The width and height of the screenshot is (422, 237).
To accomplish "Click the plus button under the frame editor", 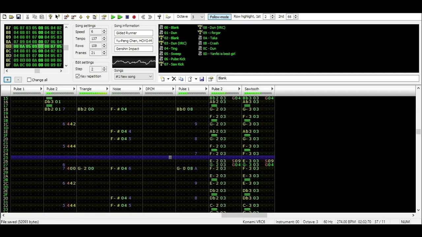I will point(7,80).
